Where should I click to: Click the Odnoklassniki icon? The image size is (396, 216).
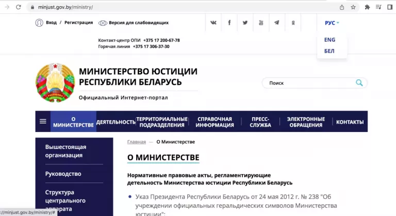293,23
